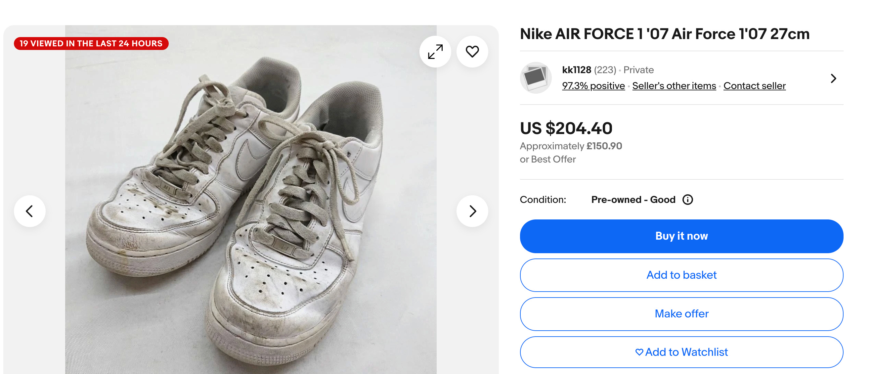Click the seller name kk1128
Viewport: 872px width, 374px height.
pos(576,70)
